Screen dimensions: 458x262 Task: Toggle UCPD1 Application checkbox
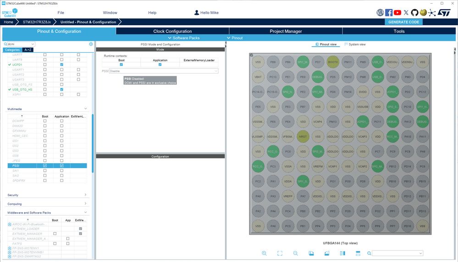pyautogui.click(x=61, y=64)
